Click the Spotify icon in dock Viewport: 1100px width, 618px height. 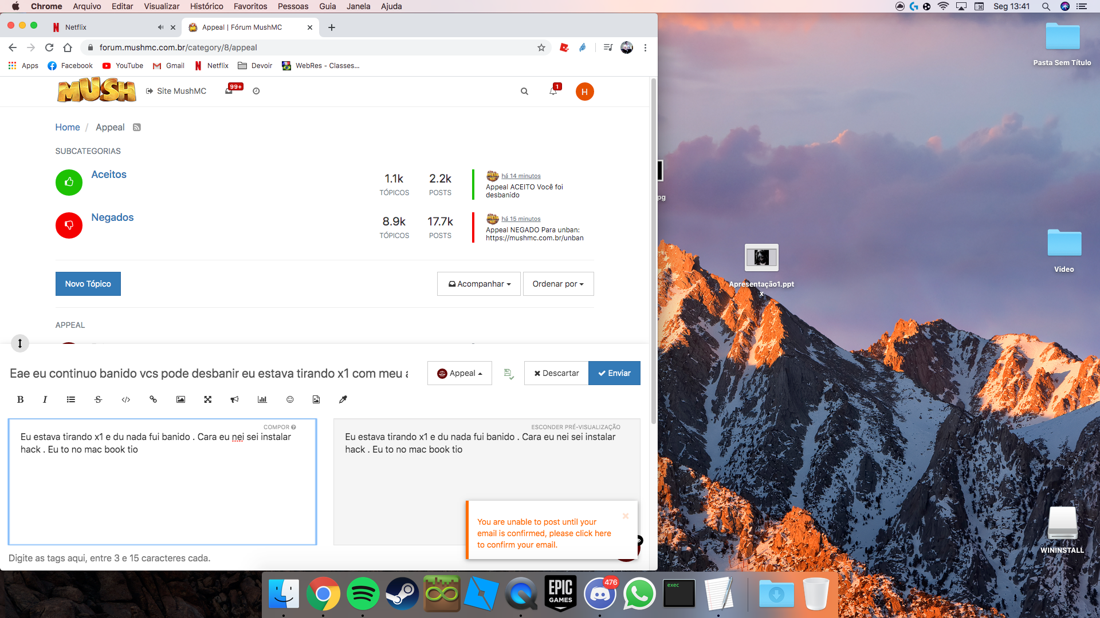point(363,595)
